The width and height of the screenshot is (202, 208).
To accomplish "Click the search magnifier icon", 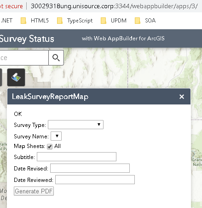I will coord(56,58).
